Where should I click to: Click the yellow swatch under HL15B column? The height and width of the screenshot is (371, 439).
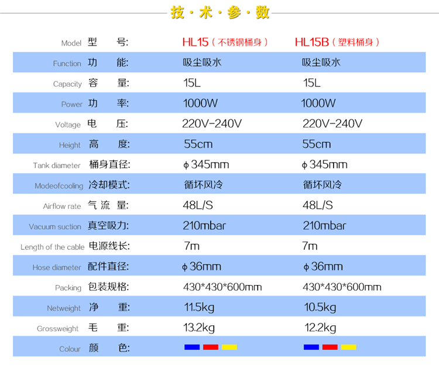point(349,347)
